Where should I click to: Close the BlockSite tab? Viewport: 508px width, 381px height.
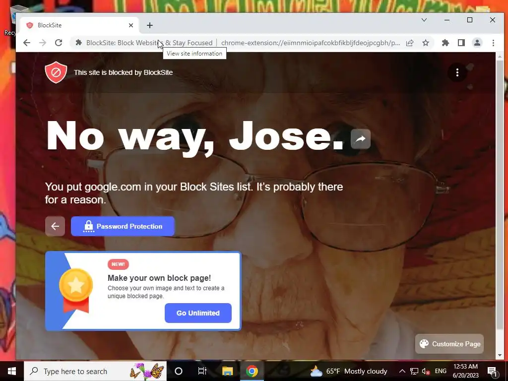coord(131,25)
